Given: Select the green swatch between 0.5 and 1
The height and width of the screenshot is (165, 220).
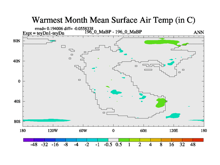Looking at the screenshot, I should click(x=124, y=140).
